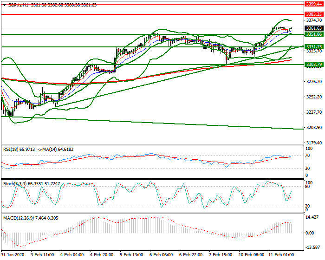Screen dimensions: 325x260
Task: Select the green 3331.75 level label
Action: coord(314,47)
